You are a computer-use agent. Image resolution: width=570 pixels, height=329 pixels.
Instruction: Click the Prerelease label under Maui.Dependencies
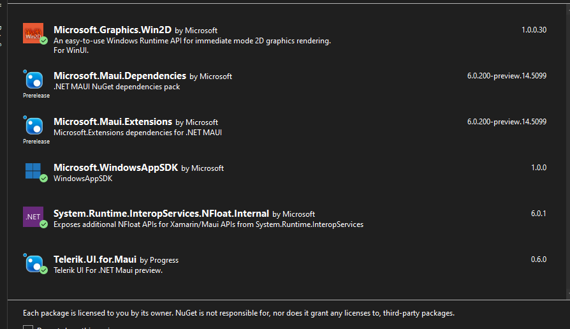(36, 96)
